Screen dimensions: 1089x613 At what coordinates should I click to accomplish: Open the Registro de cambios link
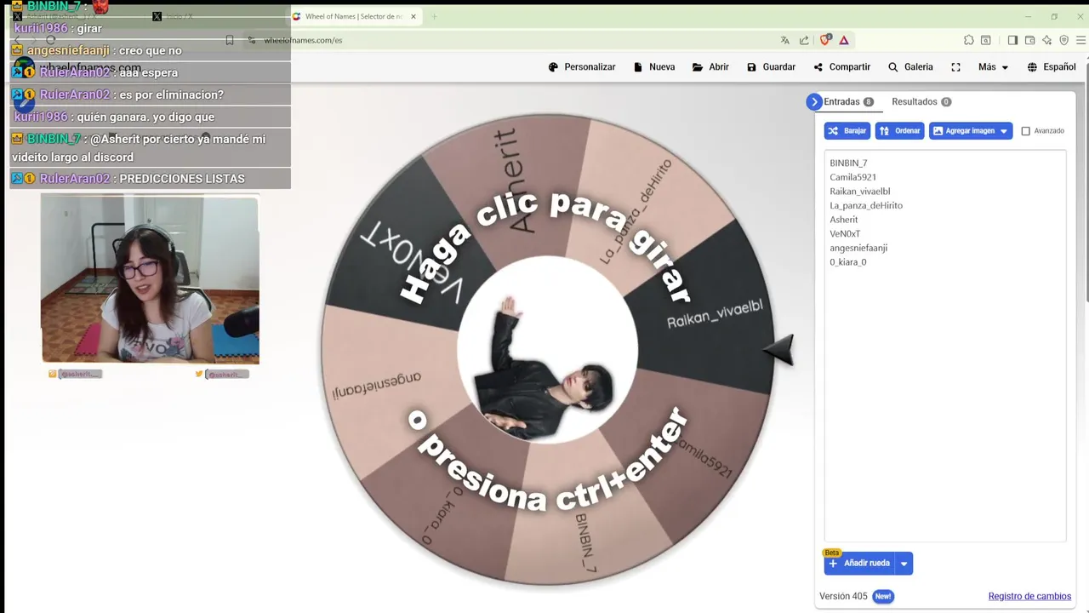coord(1029,596)
